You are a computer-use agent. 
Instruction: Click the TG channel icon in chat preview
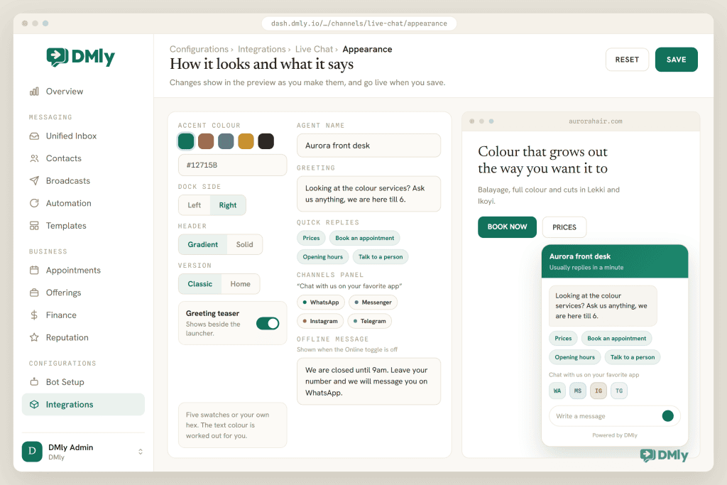tap(619, 391)
